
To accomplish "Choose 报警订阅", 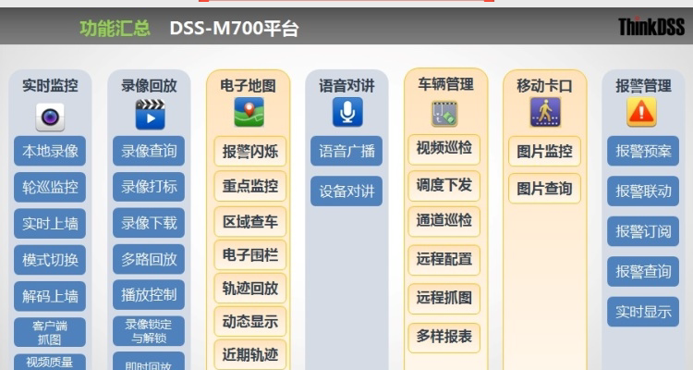I will [643, 231].
